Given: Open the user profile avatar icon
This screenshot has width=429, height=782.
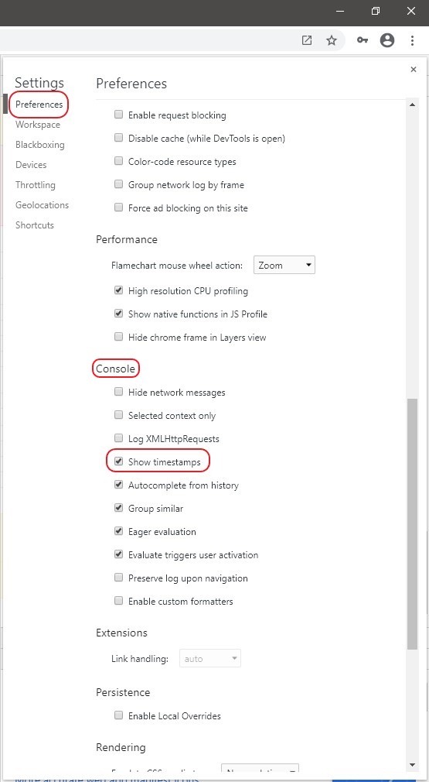Looking at the screenshot, I should (387, 40).
